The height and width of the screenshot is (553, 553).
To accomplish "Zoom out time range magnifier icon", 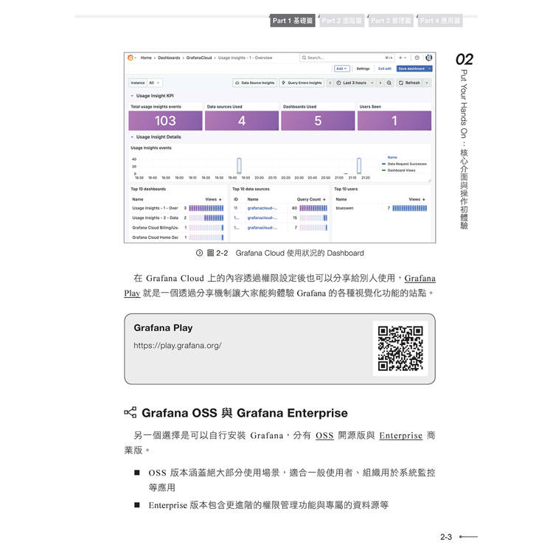I will (x=389, y=83).
